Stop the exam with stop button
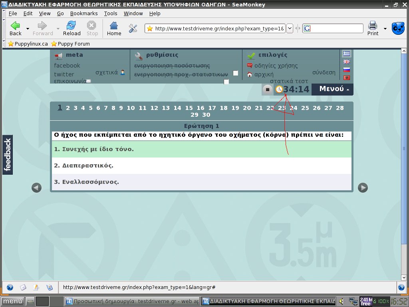Image resolution: width=409 pixels, height=307 pixels. tap(267, 89)
